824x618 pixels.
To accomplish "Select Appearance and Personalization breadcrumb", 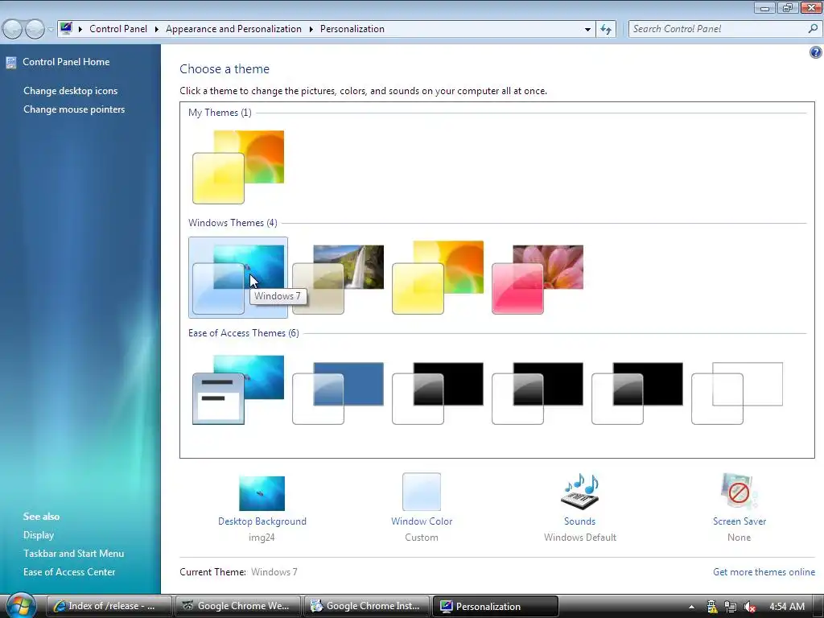I will click(234, 29).
